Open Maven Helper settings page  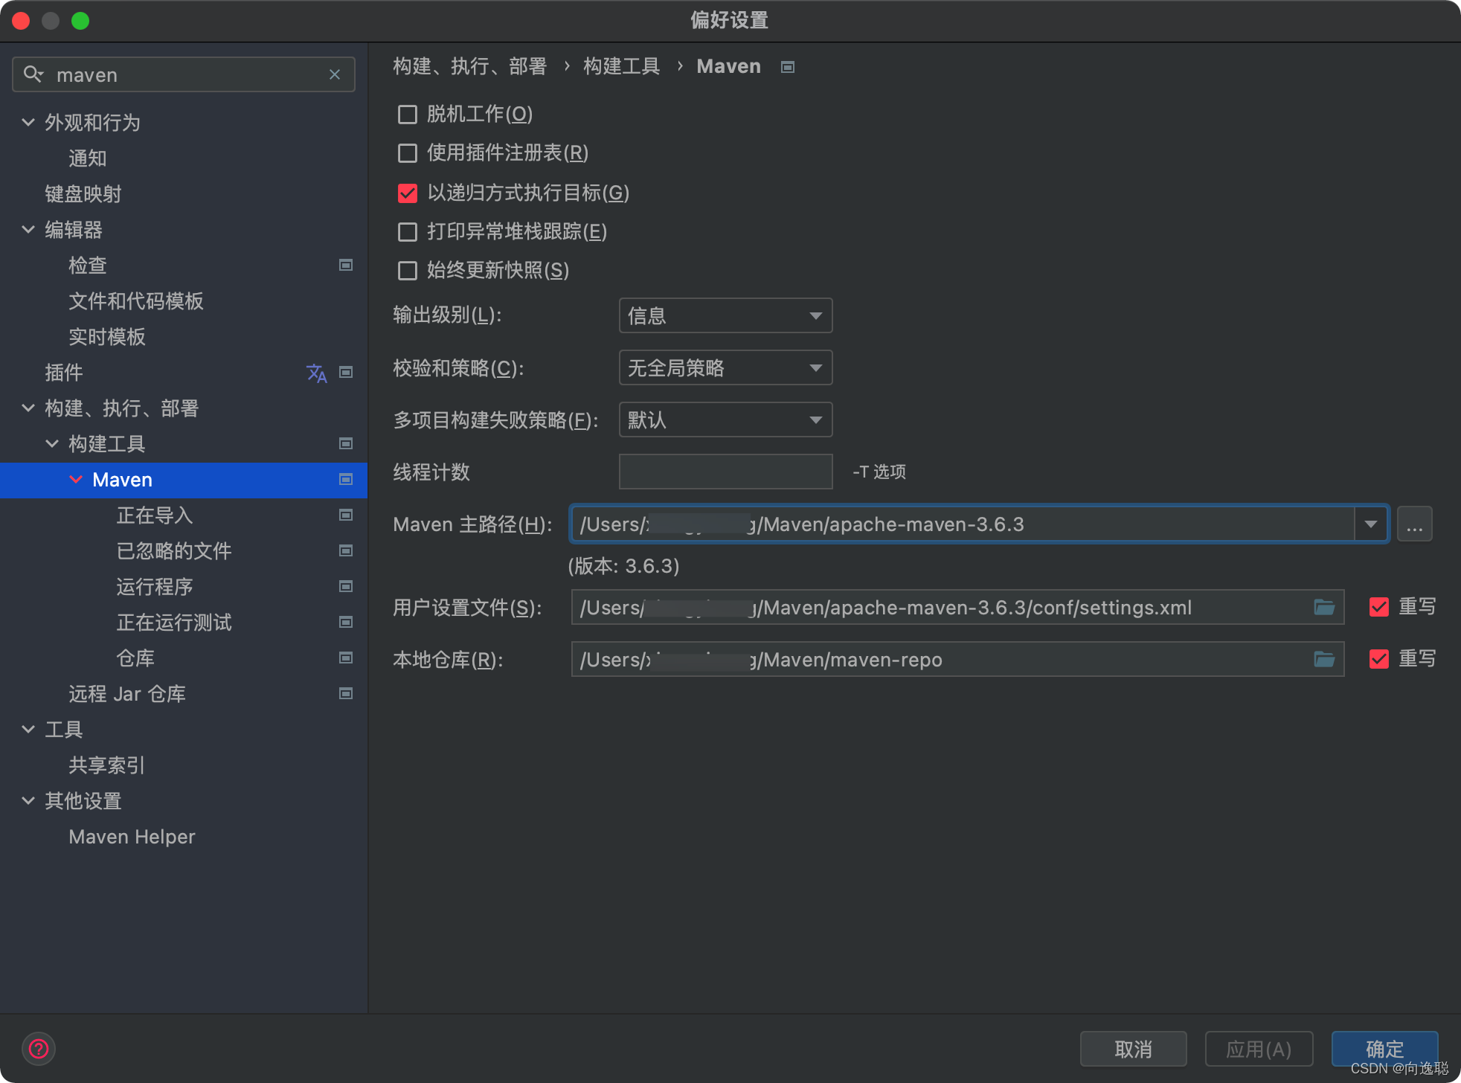pos(132,836)
